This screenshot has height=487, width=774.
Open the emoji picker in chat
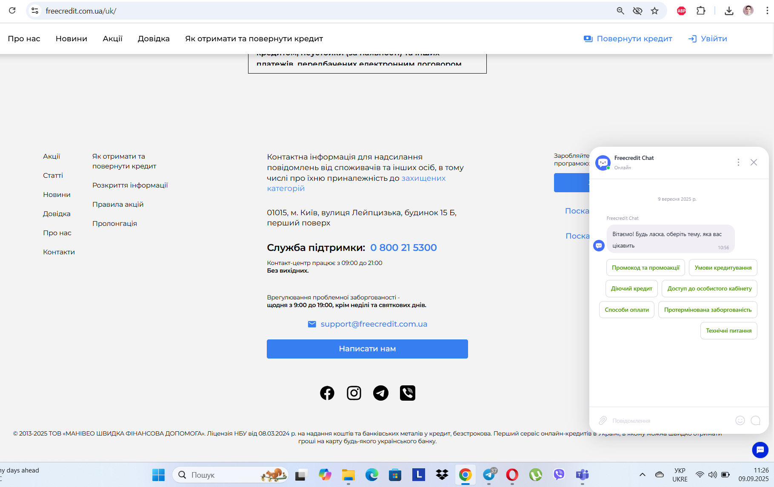click(x=740, y=420)
